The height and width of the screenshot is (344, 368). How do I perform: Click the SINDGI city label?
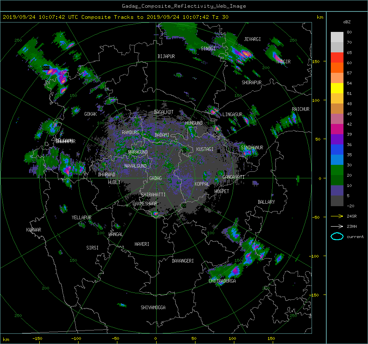click(208, 49)
